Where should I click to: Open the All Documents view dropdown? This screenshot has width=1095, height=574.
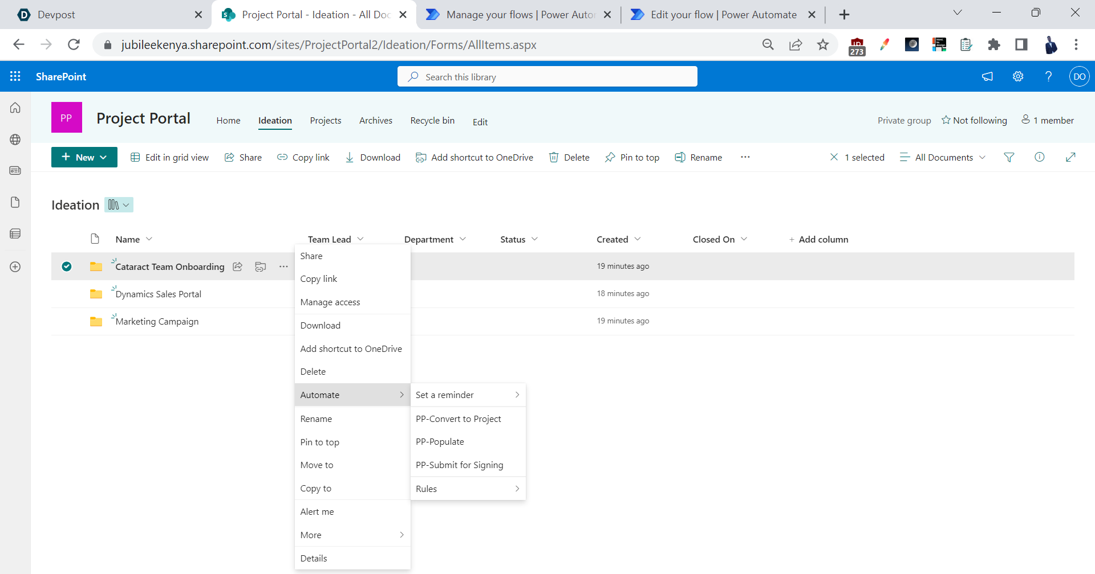943,157
